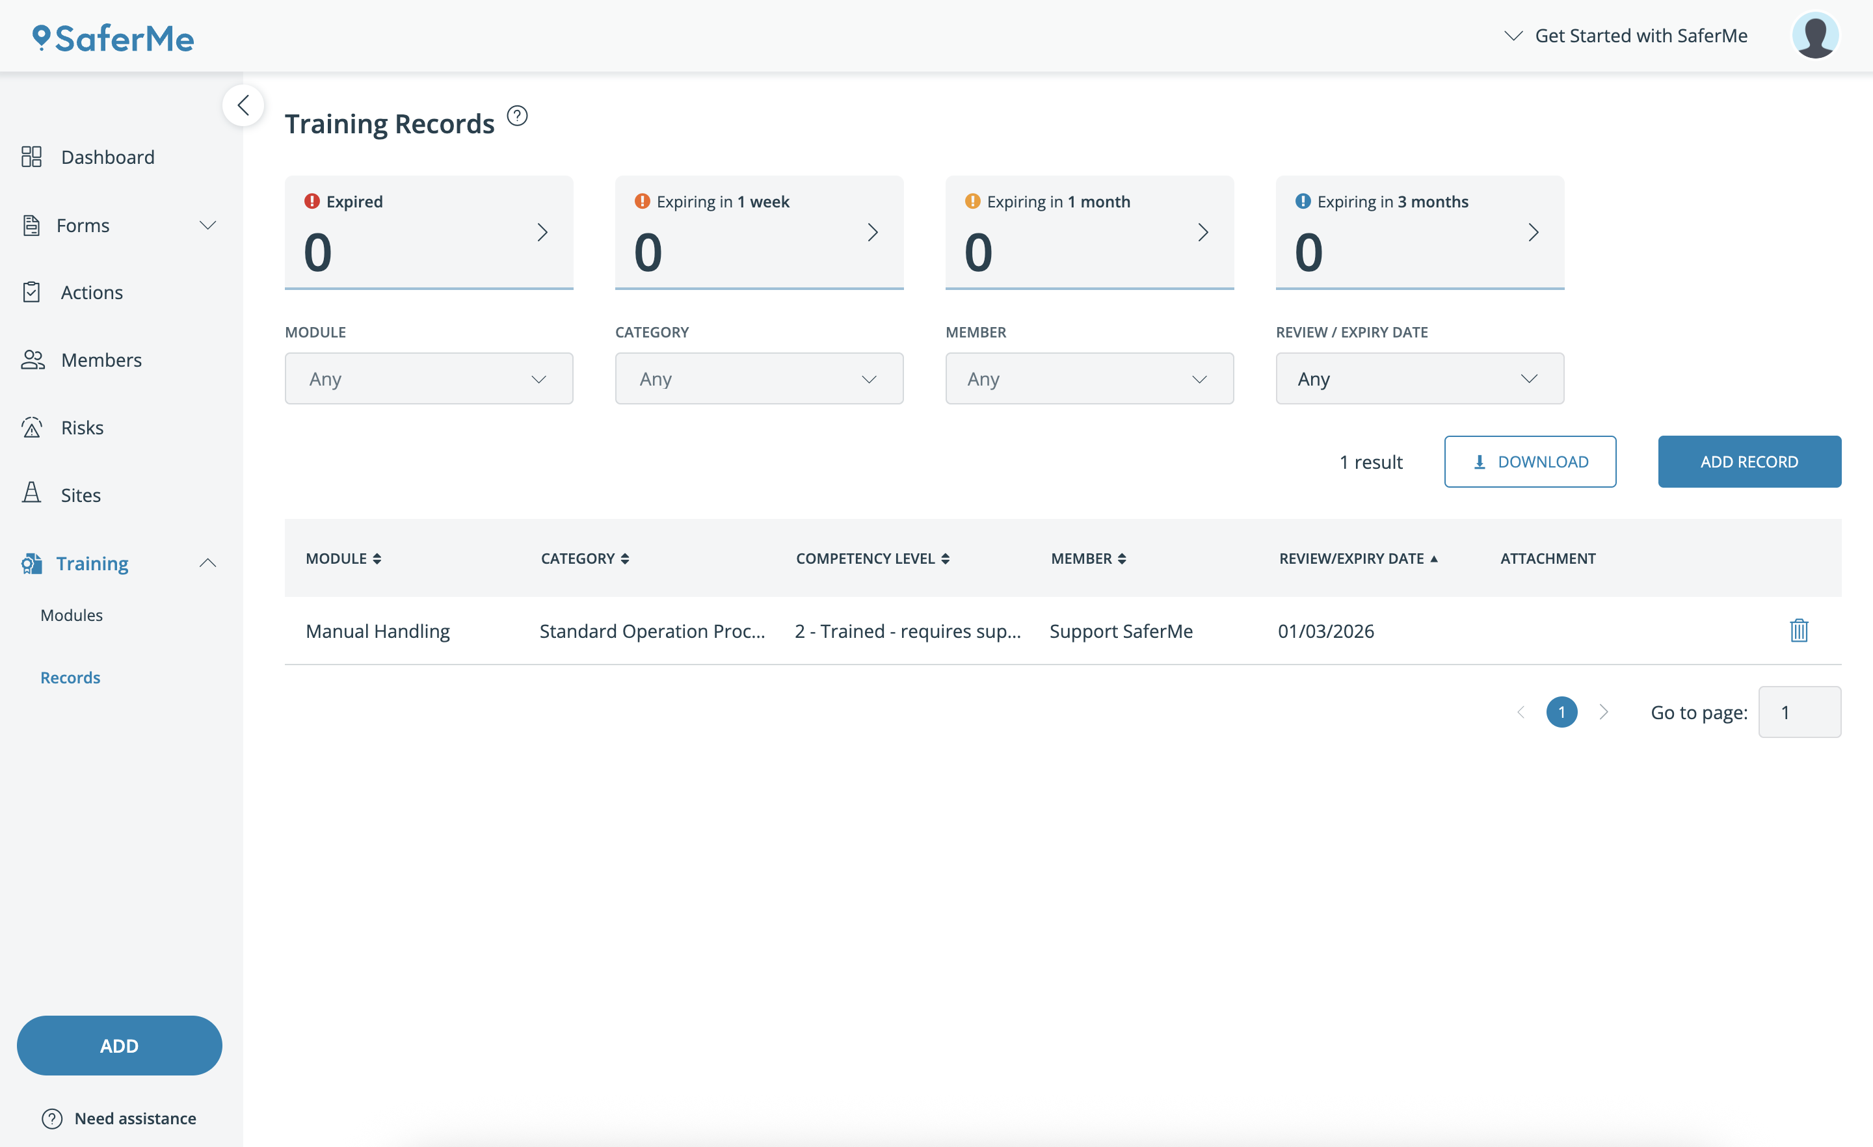The height and width of the screenshot is (1147, 1873).
Task: Click the Training Records help question icon
Action: tap(517, 116)
